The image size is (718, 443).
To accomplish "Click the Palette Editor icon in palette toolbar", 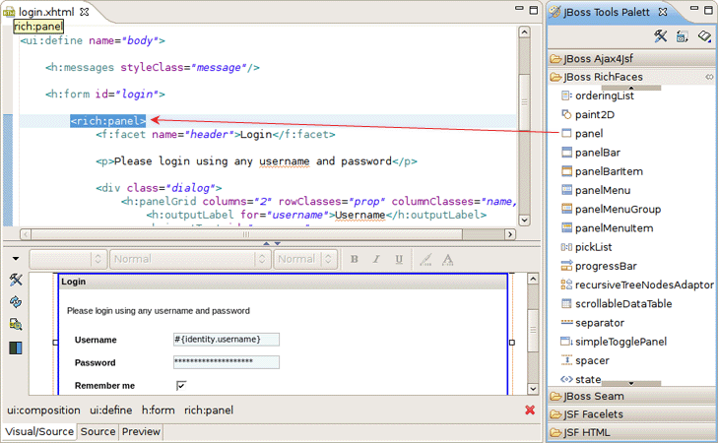I will coord(661,36).
